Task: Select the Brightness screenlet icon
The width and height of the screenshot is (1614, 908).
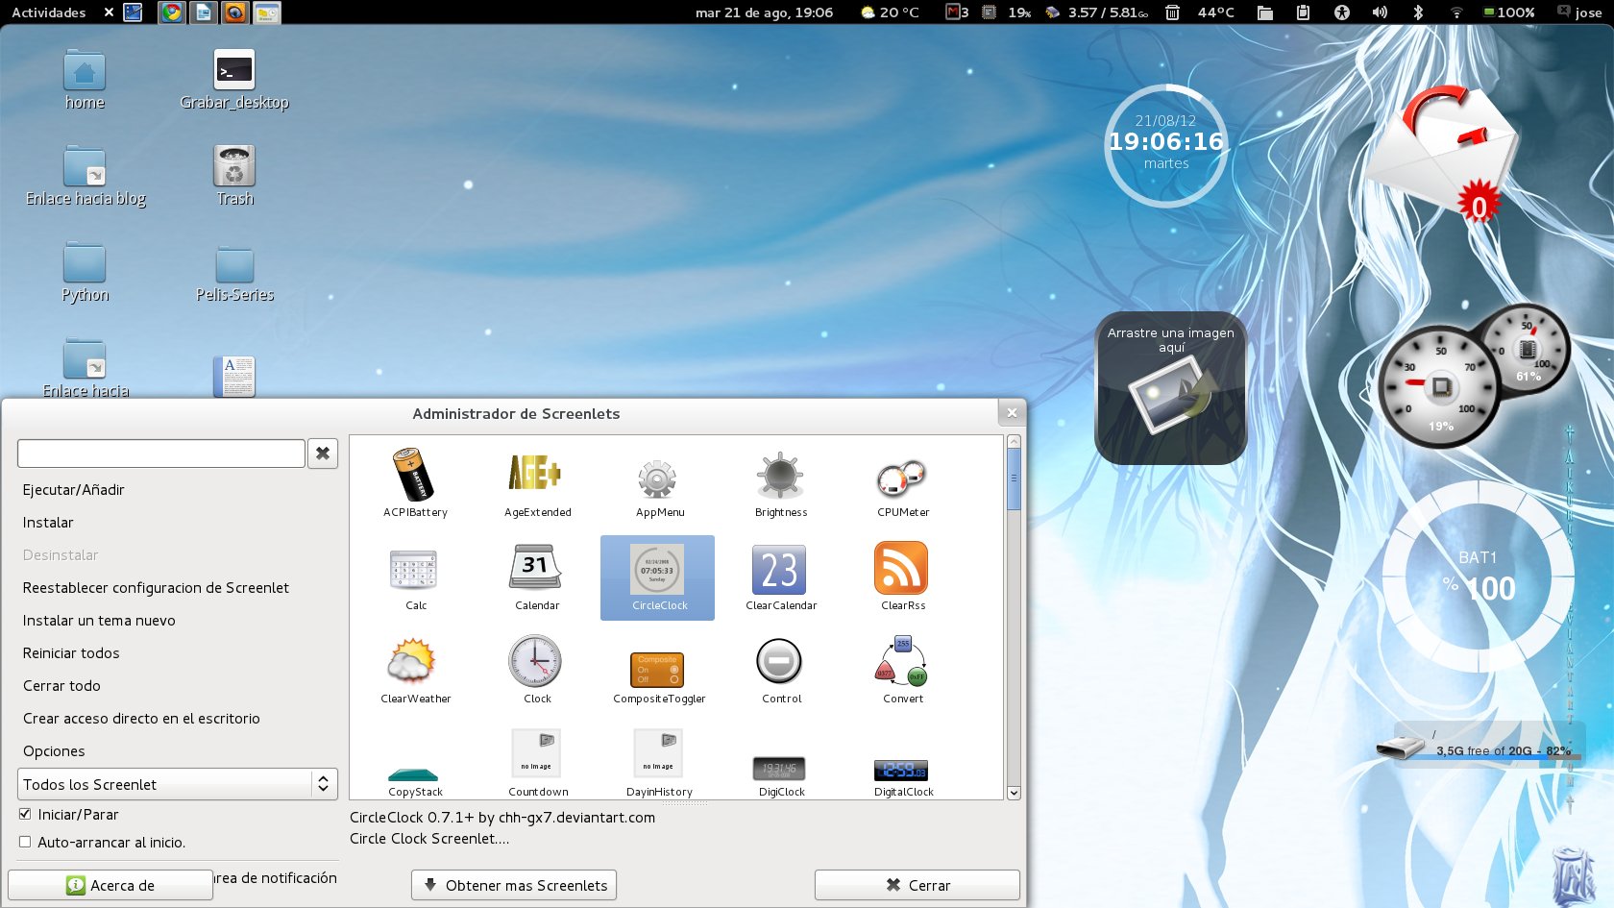Action: click(x=780, y=478)
